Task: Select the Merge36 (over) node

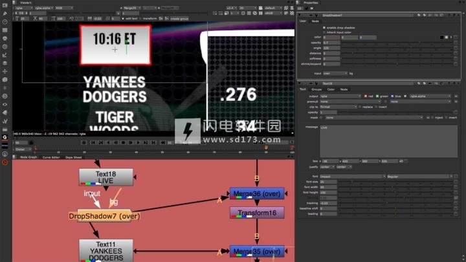Action: pos(257,193)
